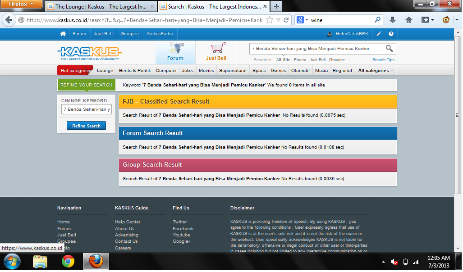Click the Firefox back arrow button
The width and height of the screenshot is (463, 272).
tap(9, 20)
